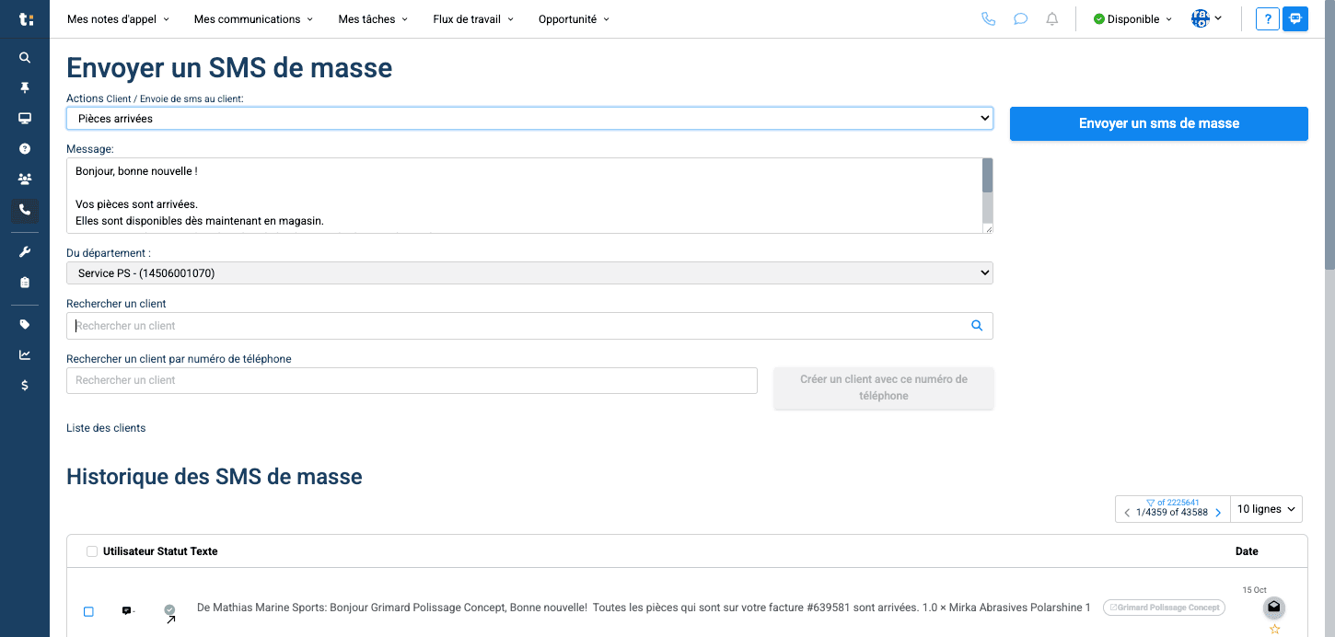1335x637 pixels.
Task: Open 'Mes tâches' menu
Action: click(x=373, y=18)
